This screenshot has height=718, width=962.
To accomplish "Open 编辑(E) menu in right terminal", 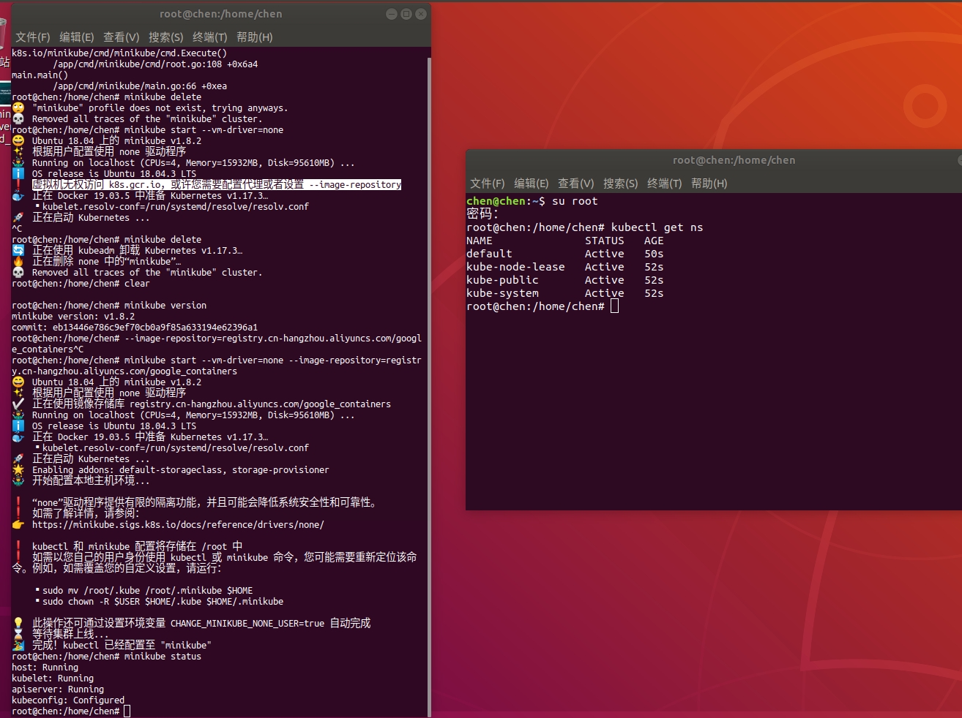I will 532,183.
